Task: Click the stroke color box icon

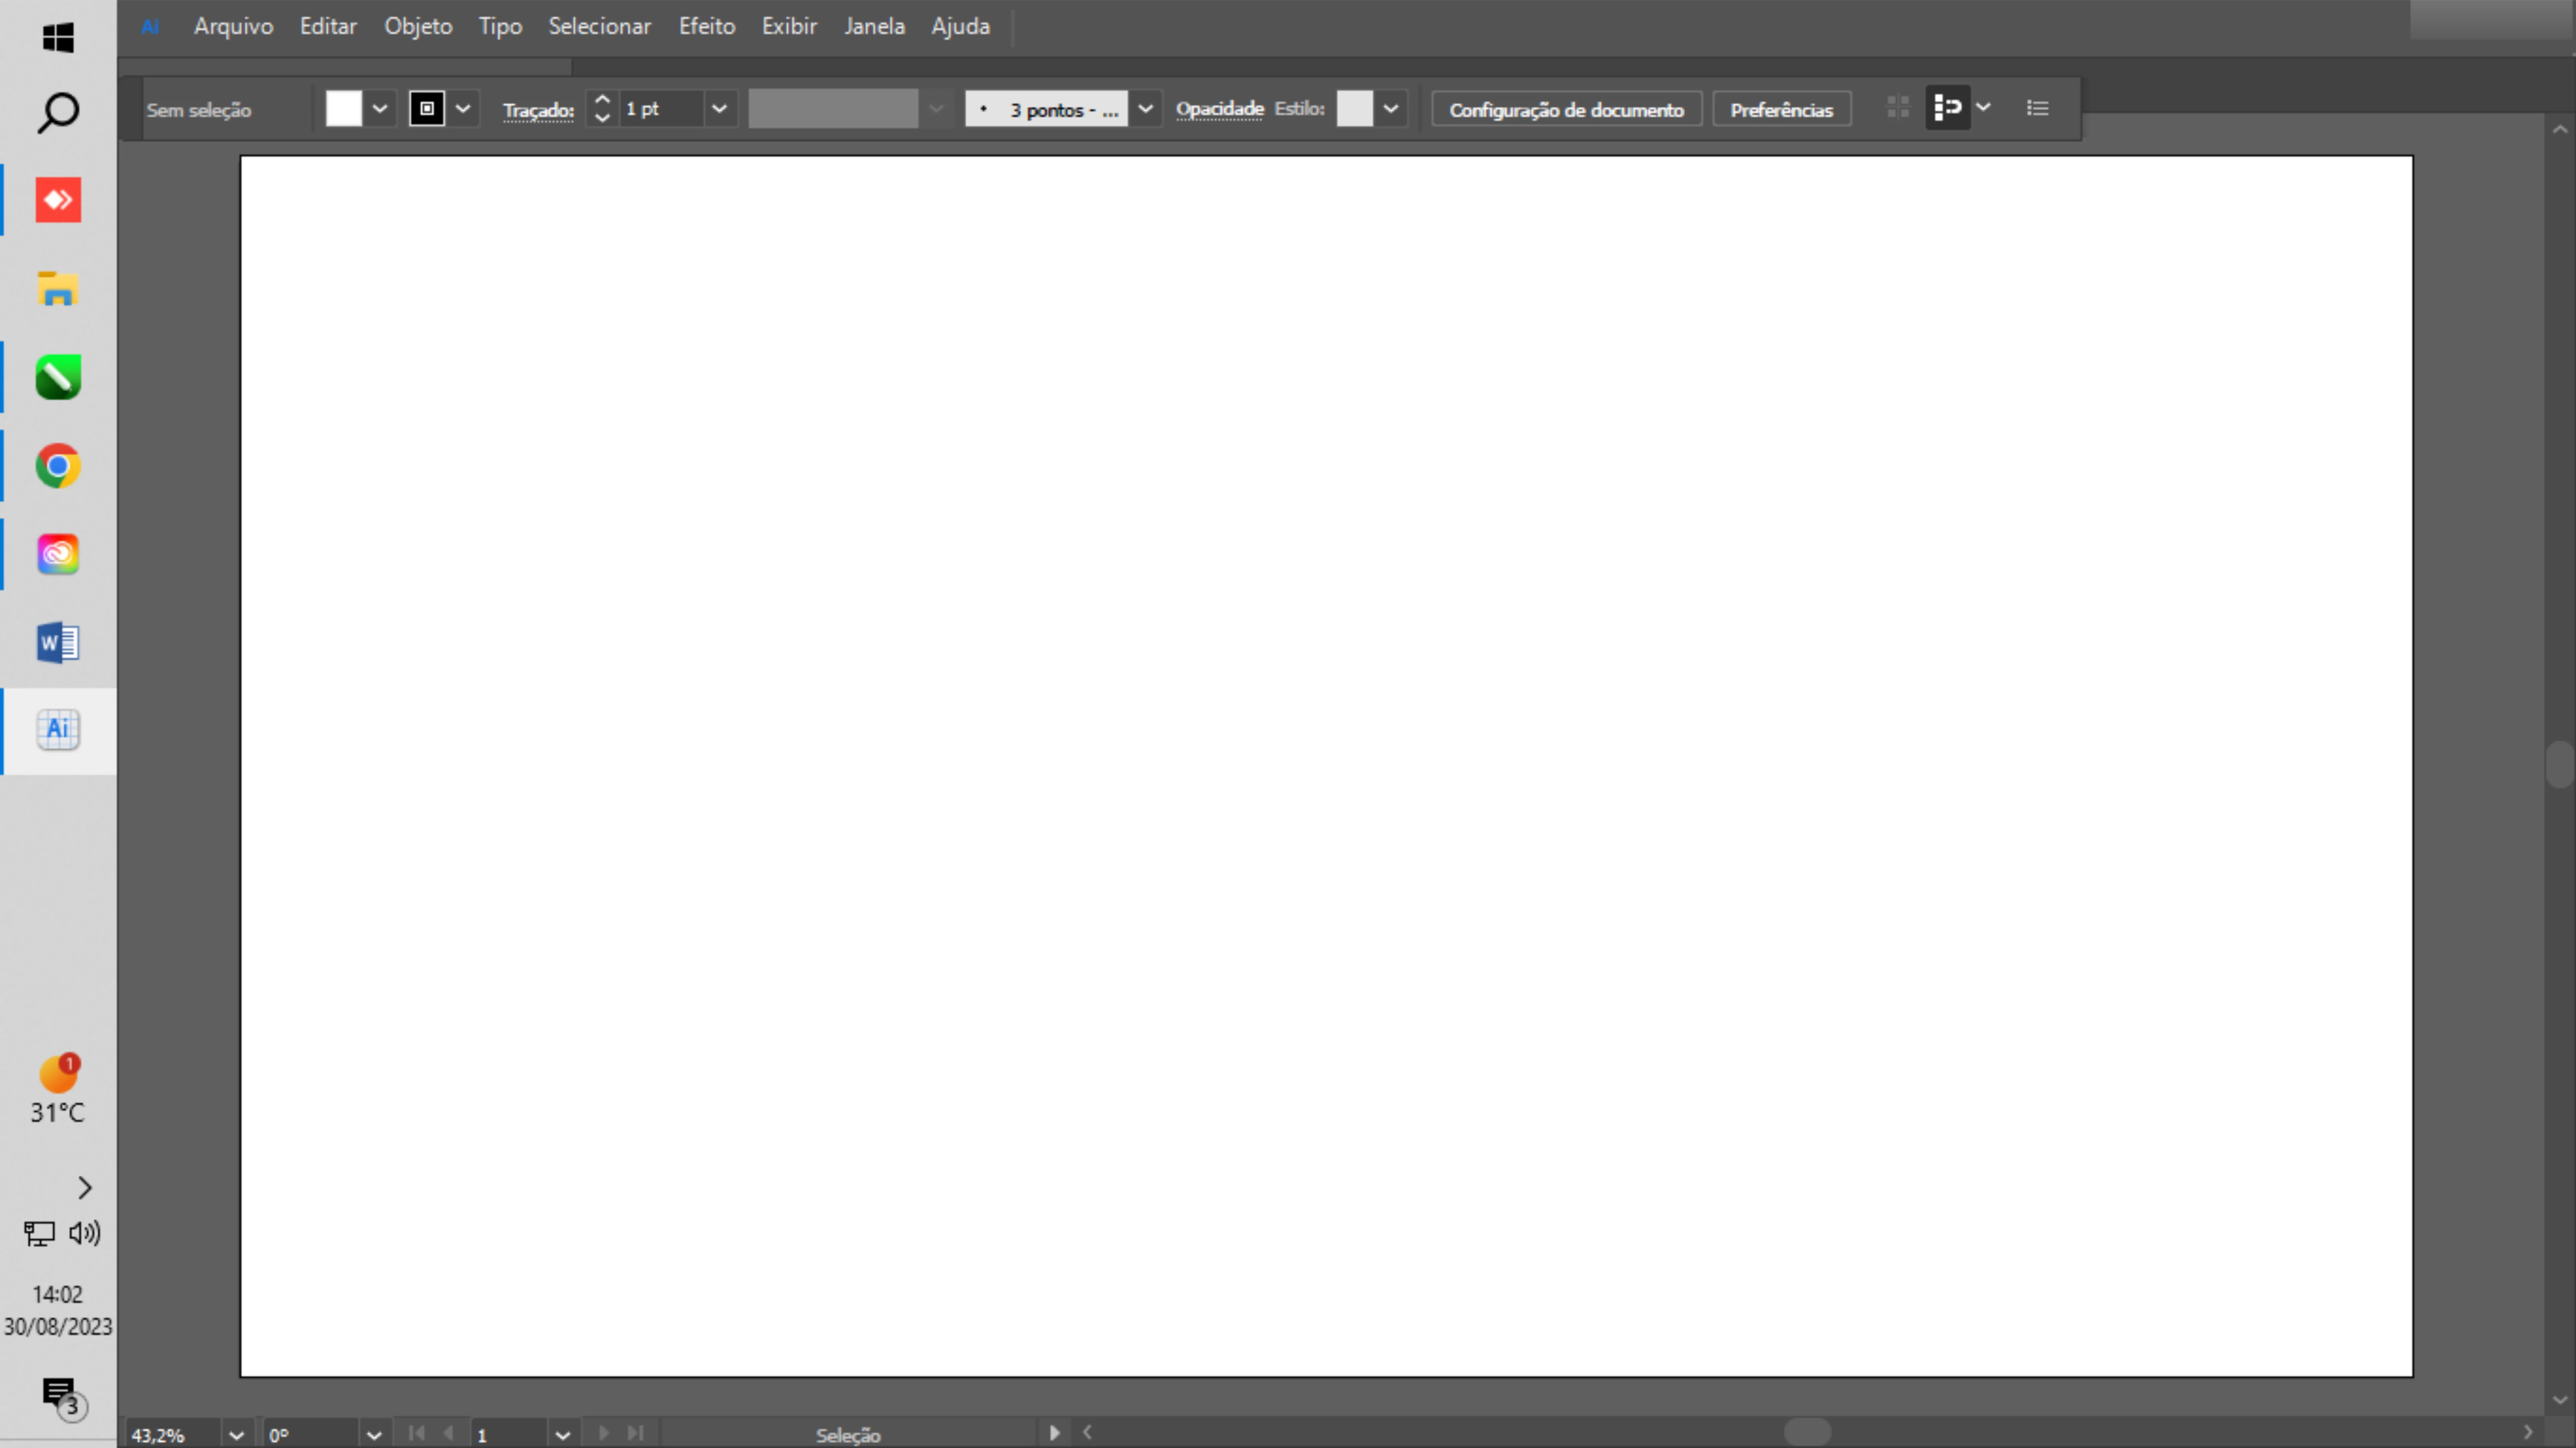Action: [427, 109]
